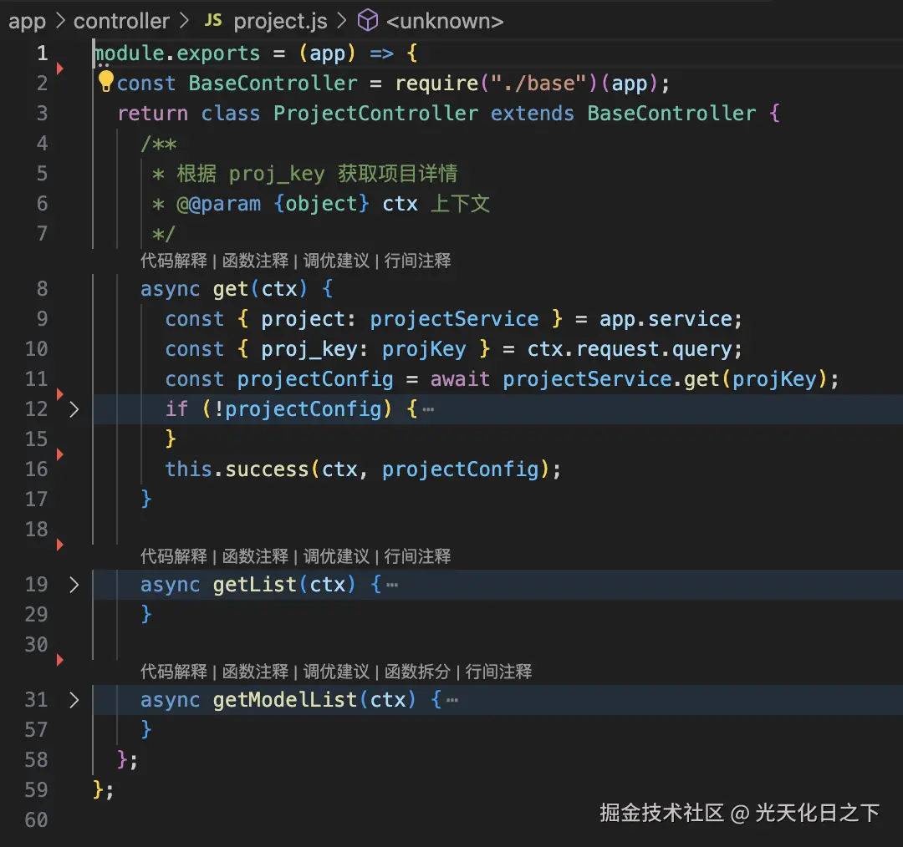This screenshot has width=903, height=847.
Task: Click 代码解释 above getModelList method
Action: click(x=173, y=672)
